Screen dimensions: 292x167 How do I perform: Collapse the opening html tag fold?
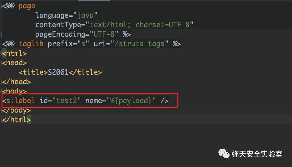click(x=1, y=53)
